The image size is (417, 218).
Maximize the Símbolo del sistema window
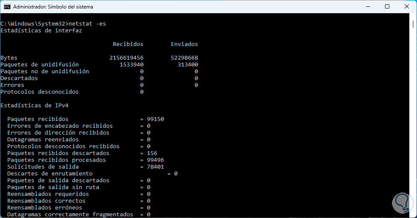tap(387, 7)
